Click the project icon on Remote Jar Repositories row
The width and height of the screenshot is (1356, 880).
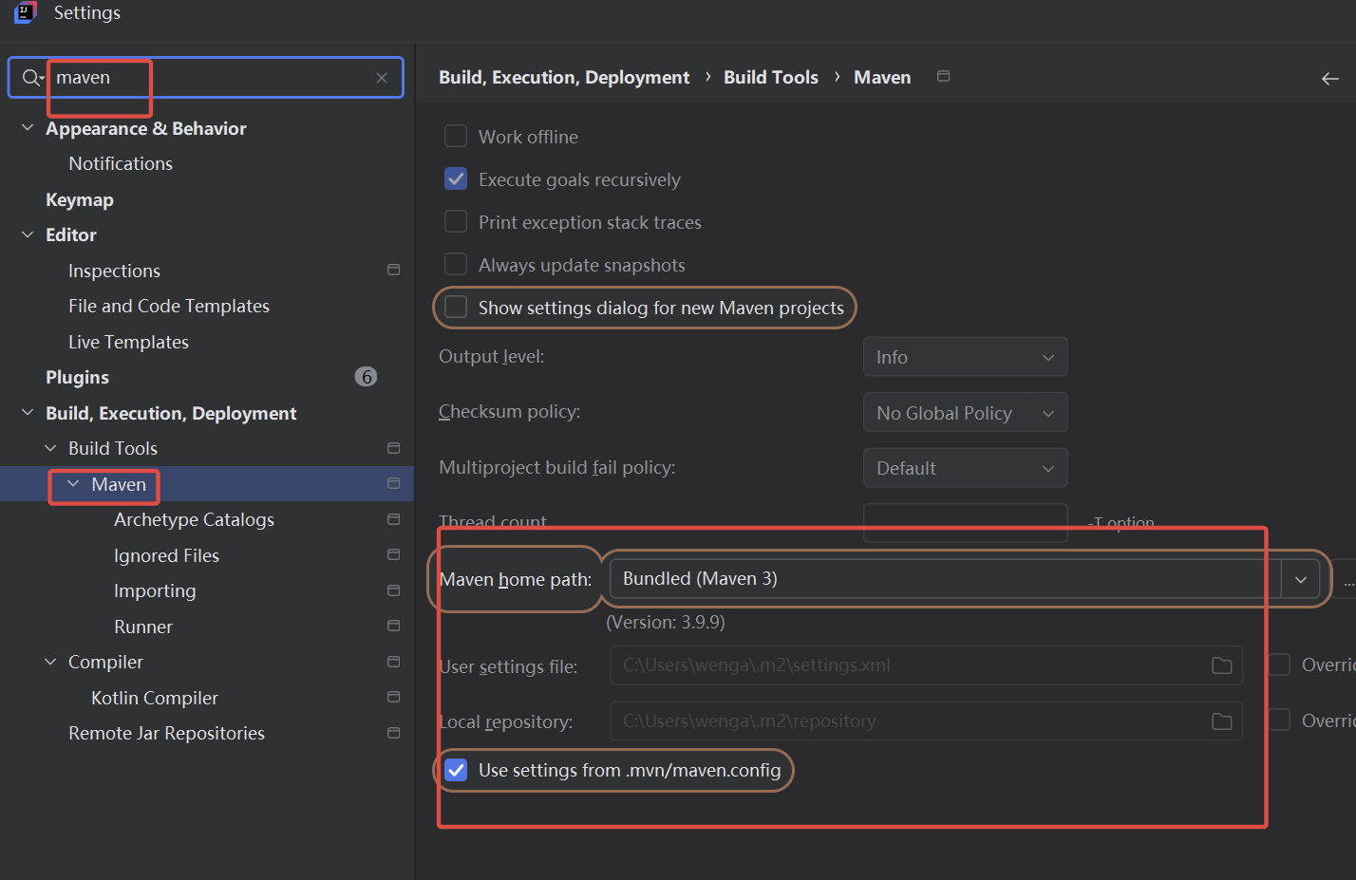(393, 733)
